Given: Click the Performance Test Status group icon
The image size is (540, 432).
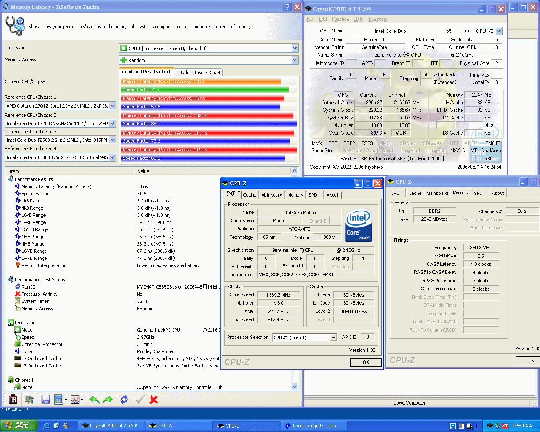Looking at the screenshot, I should coord(11,279).
